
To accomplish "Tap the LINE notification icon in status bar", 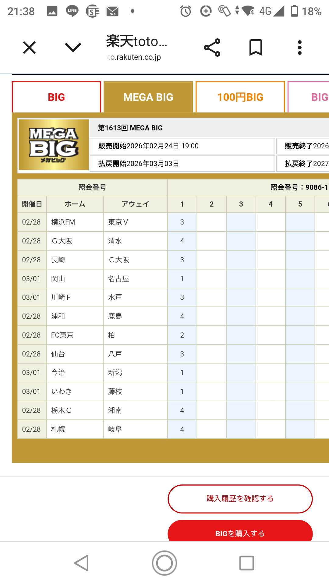I will pos(72,11).
